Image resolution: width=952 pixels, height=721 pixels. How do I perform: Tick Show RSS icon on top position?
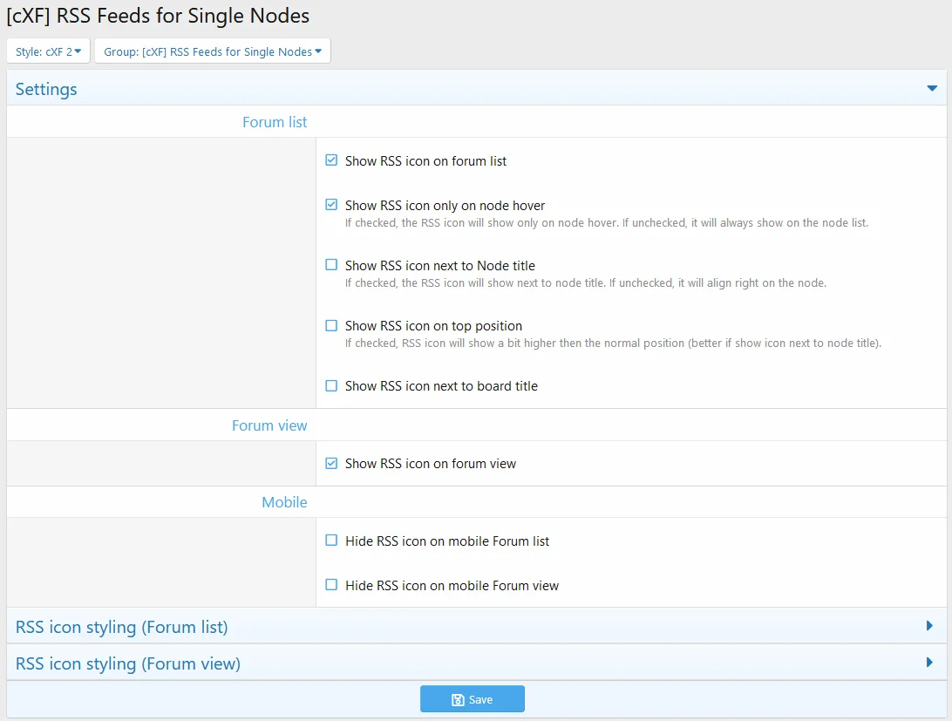[x=331, y=325]
